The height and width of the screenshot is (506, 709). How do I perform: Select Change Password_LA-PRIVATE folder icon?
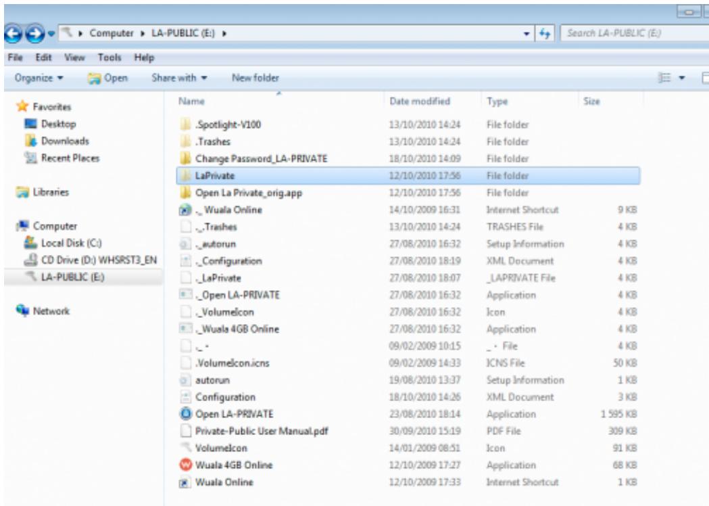(185, 158)
